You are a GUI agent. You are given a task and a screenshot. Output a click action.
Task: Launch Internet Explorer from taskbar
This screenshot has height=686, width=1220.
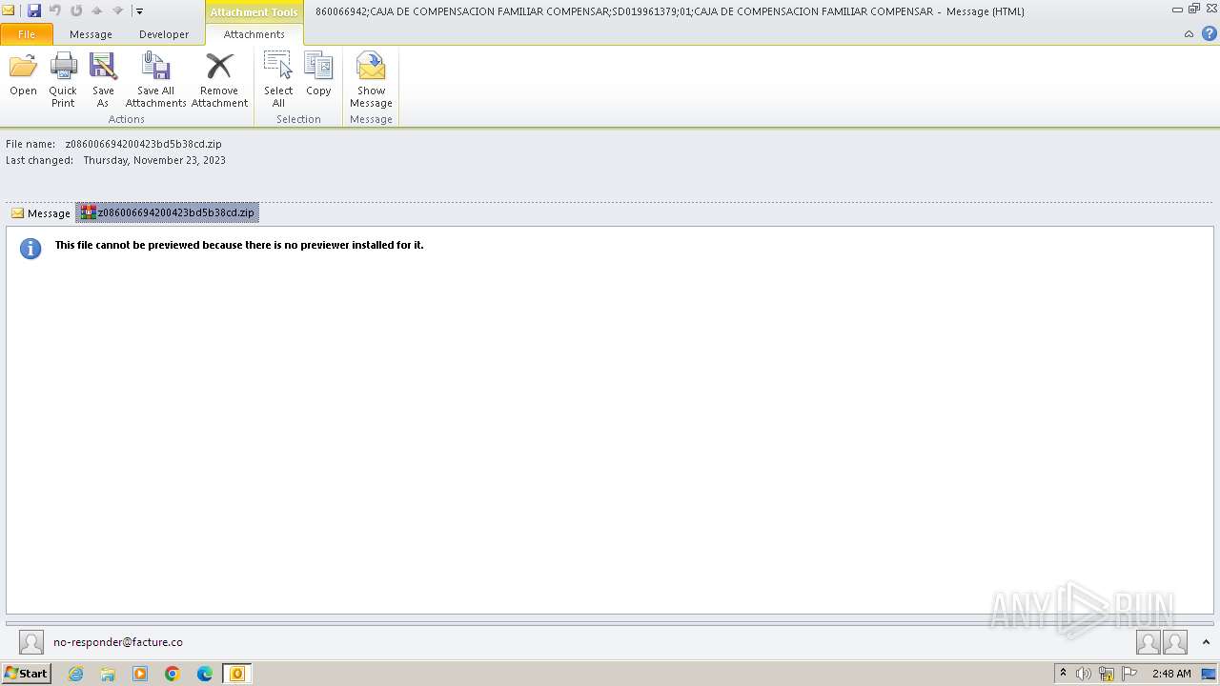click(76, 674)
